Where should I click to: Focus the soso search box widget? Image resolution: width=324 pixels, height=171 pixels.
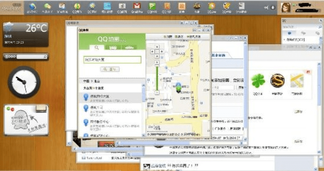tap(30, 57)
